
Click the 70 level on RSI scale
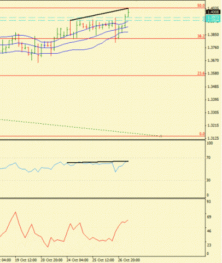209,158
